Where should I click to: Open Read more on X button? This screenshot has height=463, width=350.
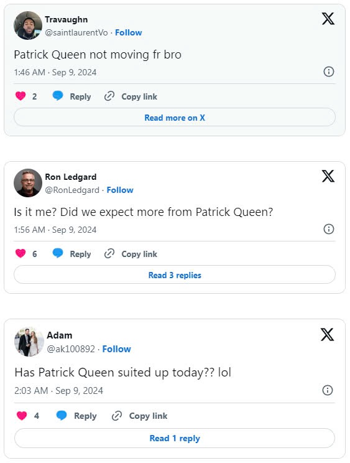(175, 118)
